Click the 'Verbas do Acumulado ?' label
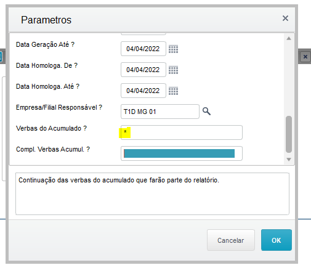The image size is (311, 273). click(51, 128)
